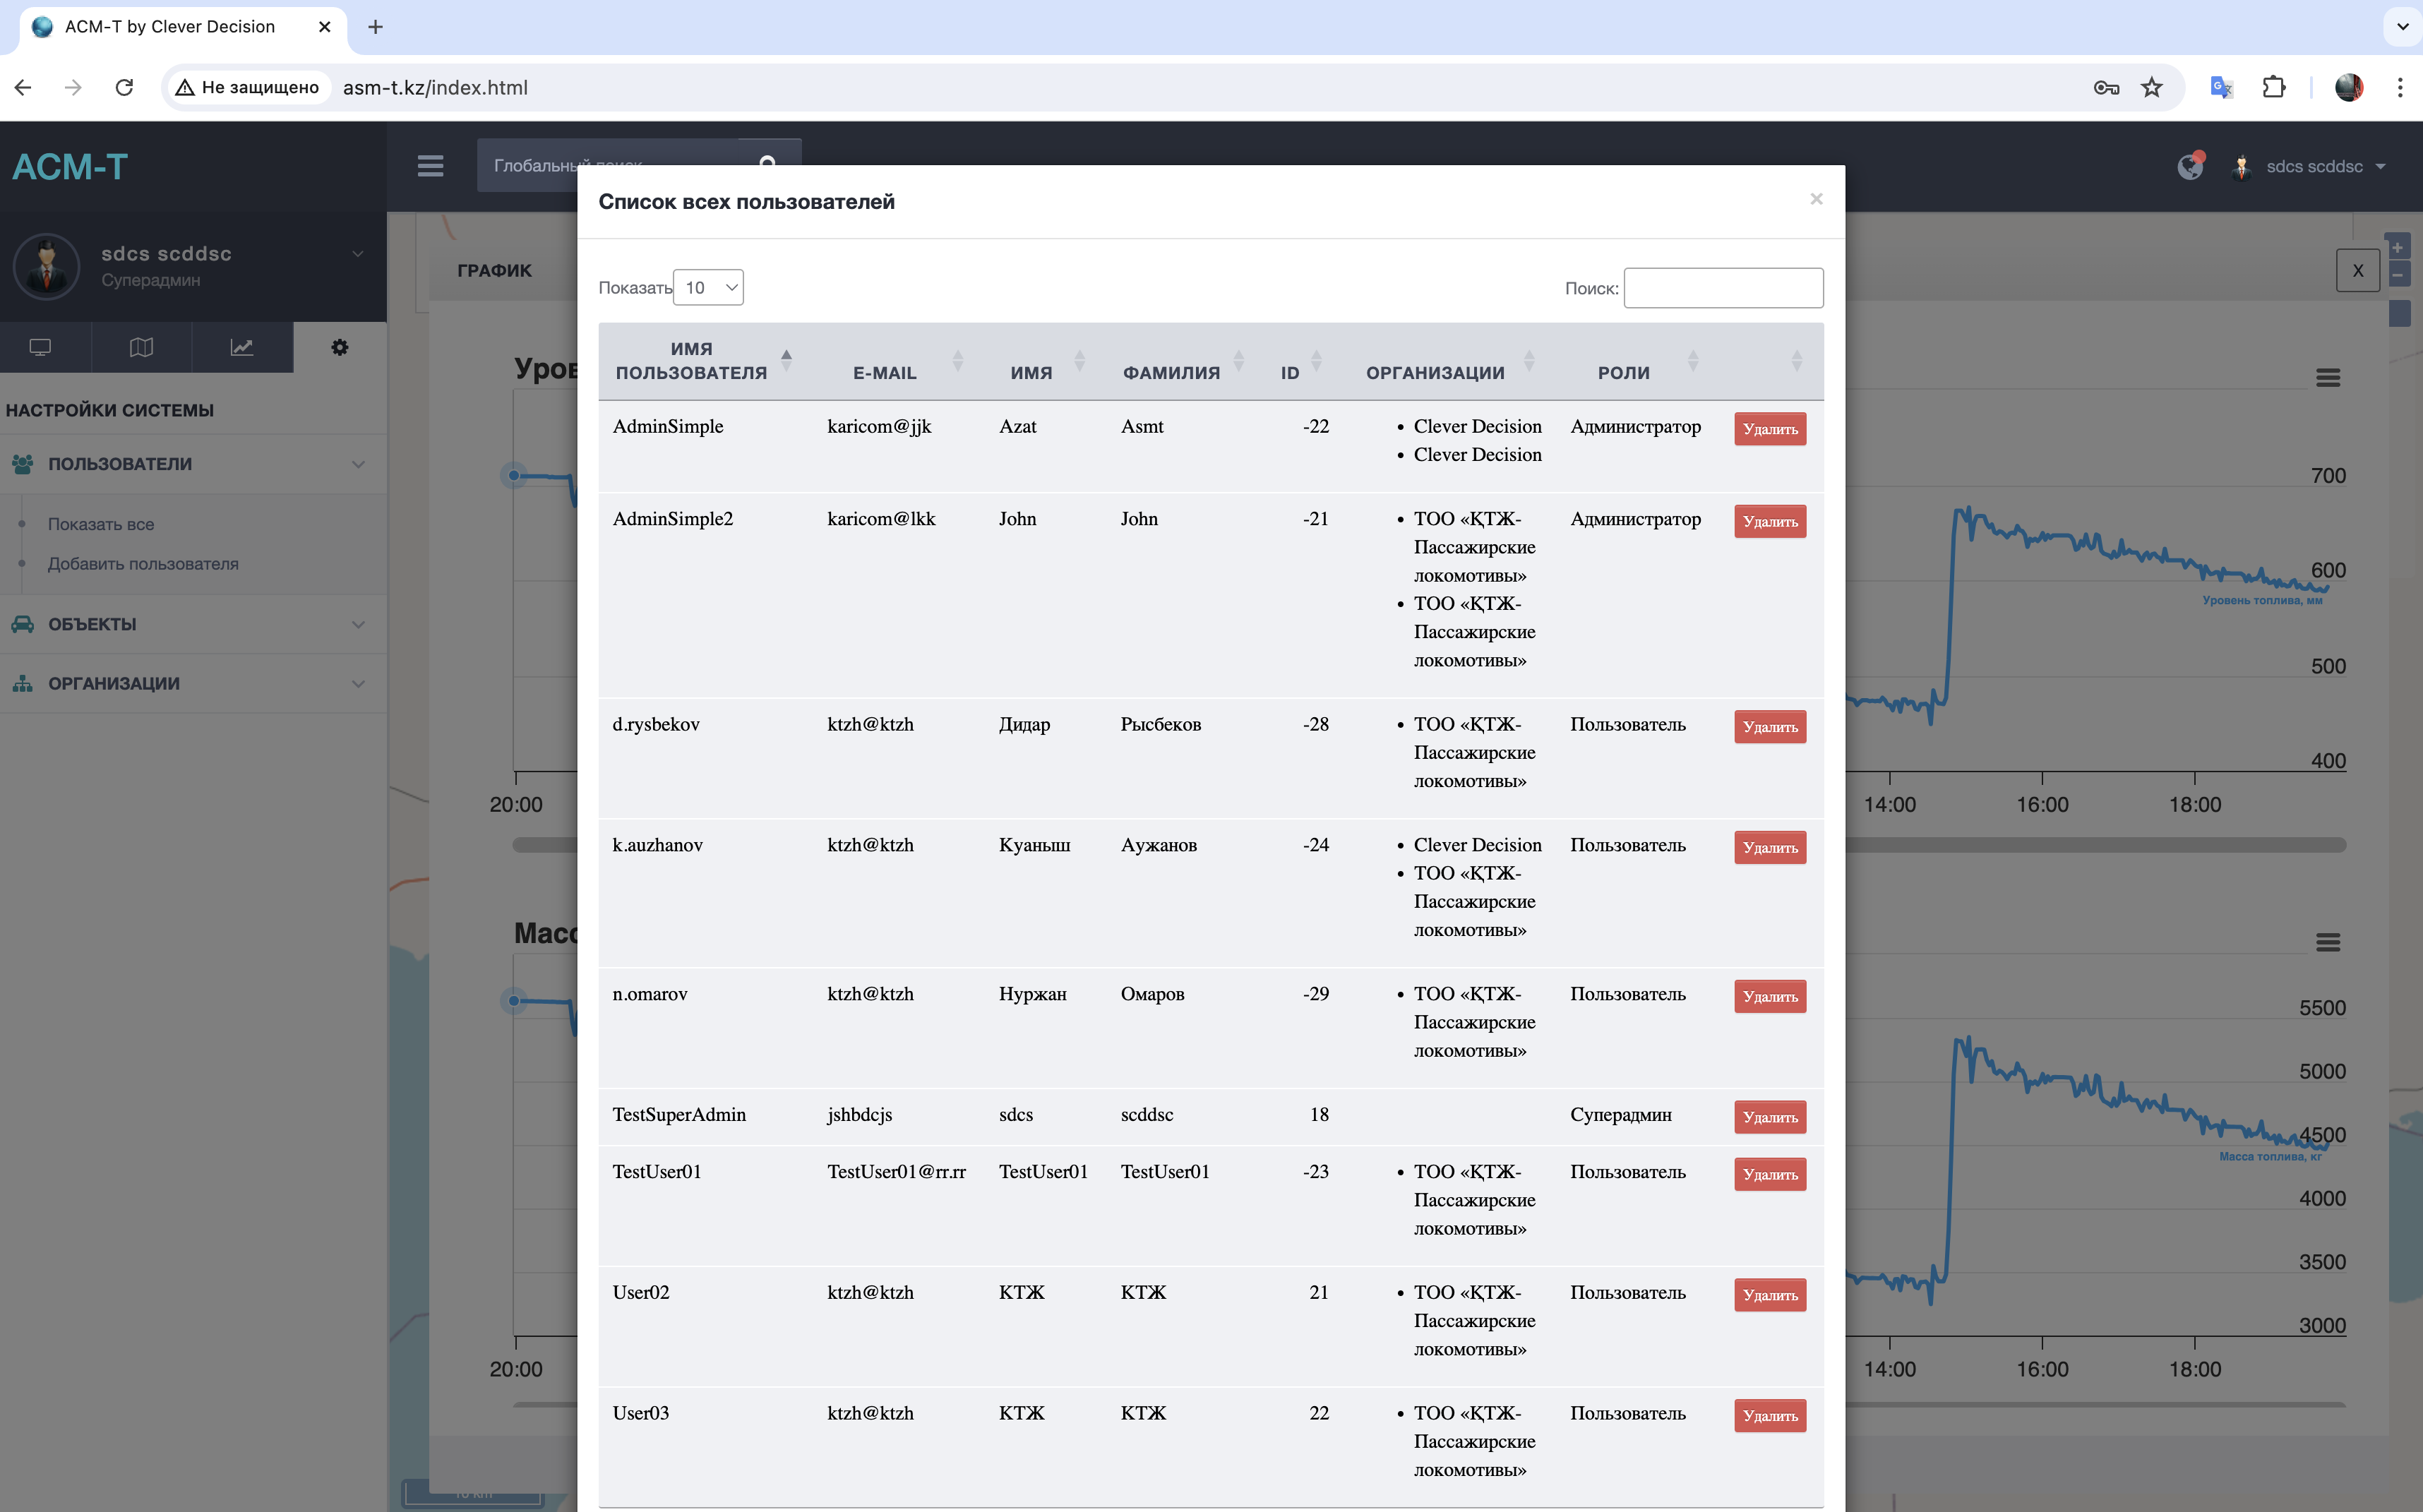Sort the table by E-mail column
The width and height of the screenshot is (2423, 1512).
coord(885,372)
